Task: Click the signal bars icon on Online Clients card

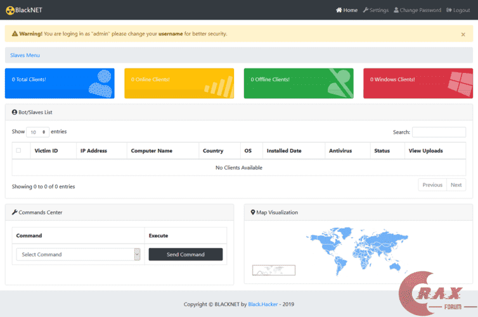Action: click(x=219, y=84)
